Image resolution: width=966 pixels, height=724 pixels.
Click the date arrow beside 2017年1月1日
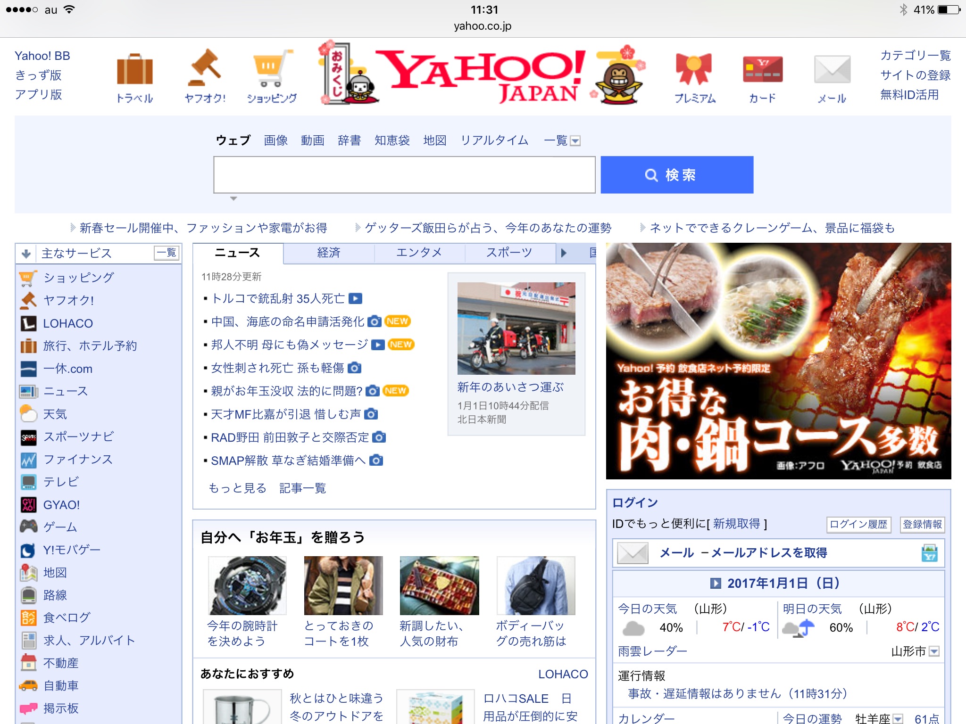point(715,584)
